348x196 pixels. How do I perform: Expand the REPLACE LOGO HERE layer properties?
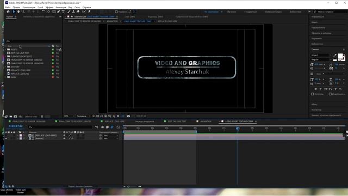point(18,136)
